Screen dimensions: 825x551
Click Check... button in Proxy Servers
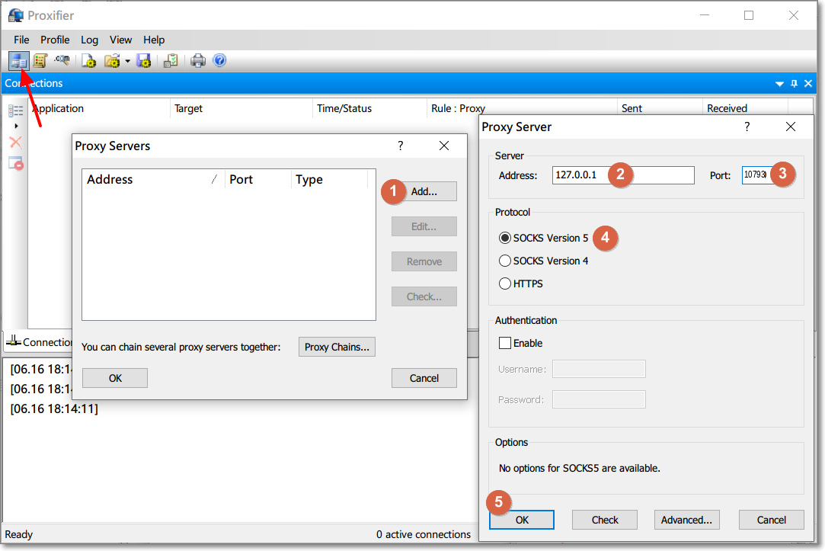424,296
